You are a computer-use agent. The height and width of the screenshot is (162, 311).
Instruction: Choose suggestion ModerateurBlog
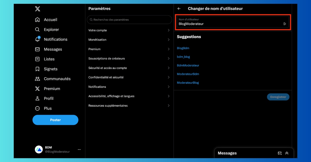(188, 83)
